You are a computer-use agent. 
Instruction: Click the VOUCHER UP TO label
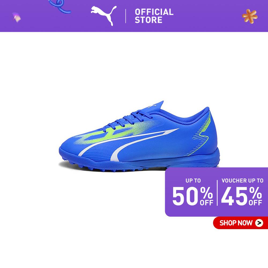point(242,180)
